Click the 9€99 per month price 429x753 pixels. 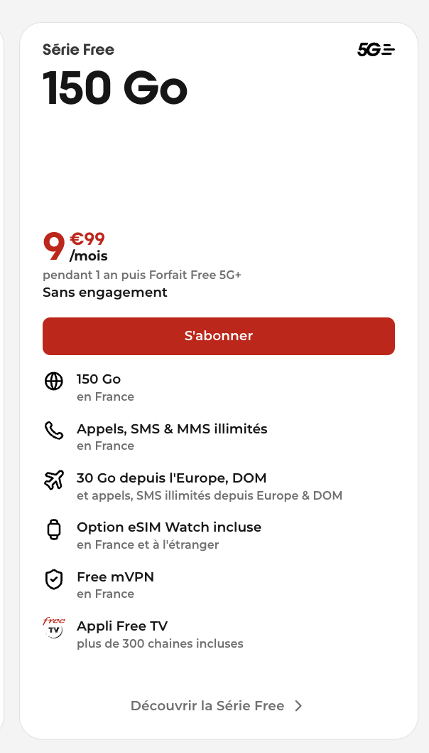75,246
